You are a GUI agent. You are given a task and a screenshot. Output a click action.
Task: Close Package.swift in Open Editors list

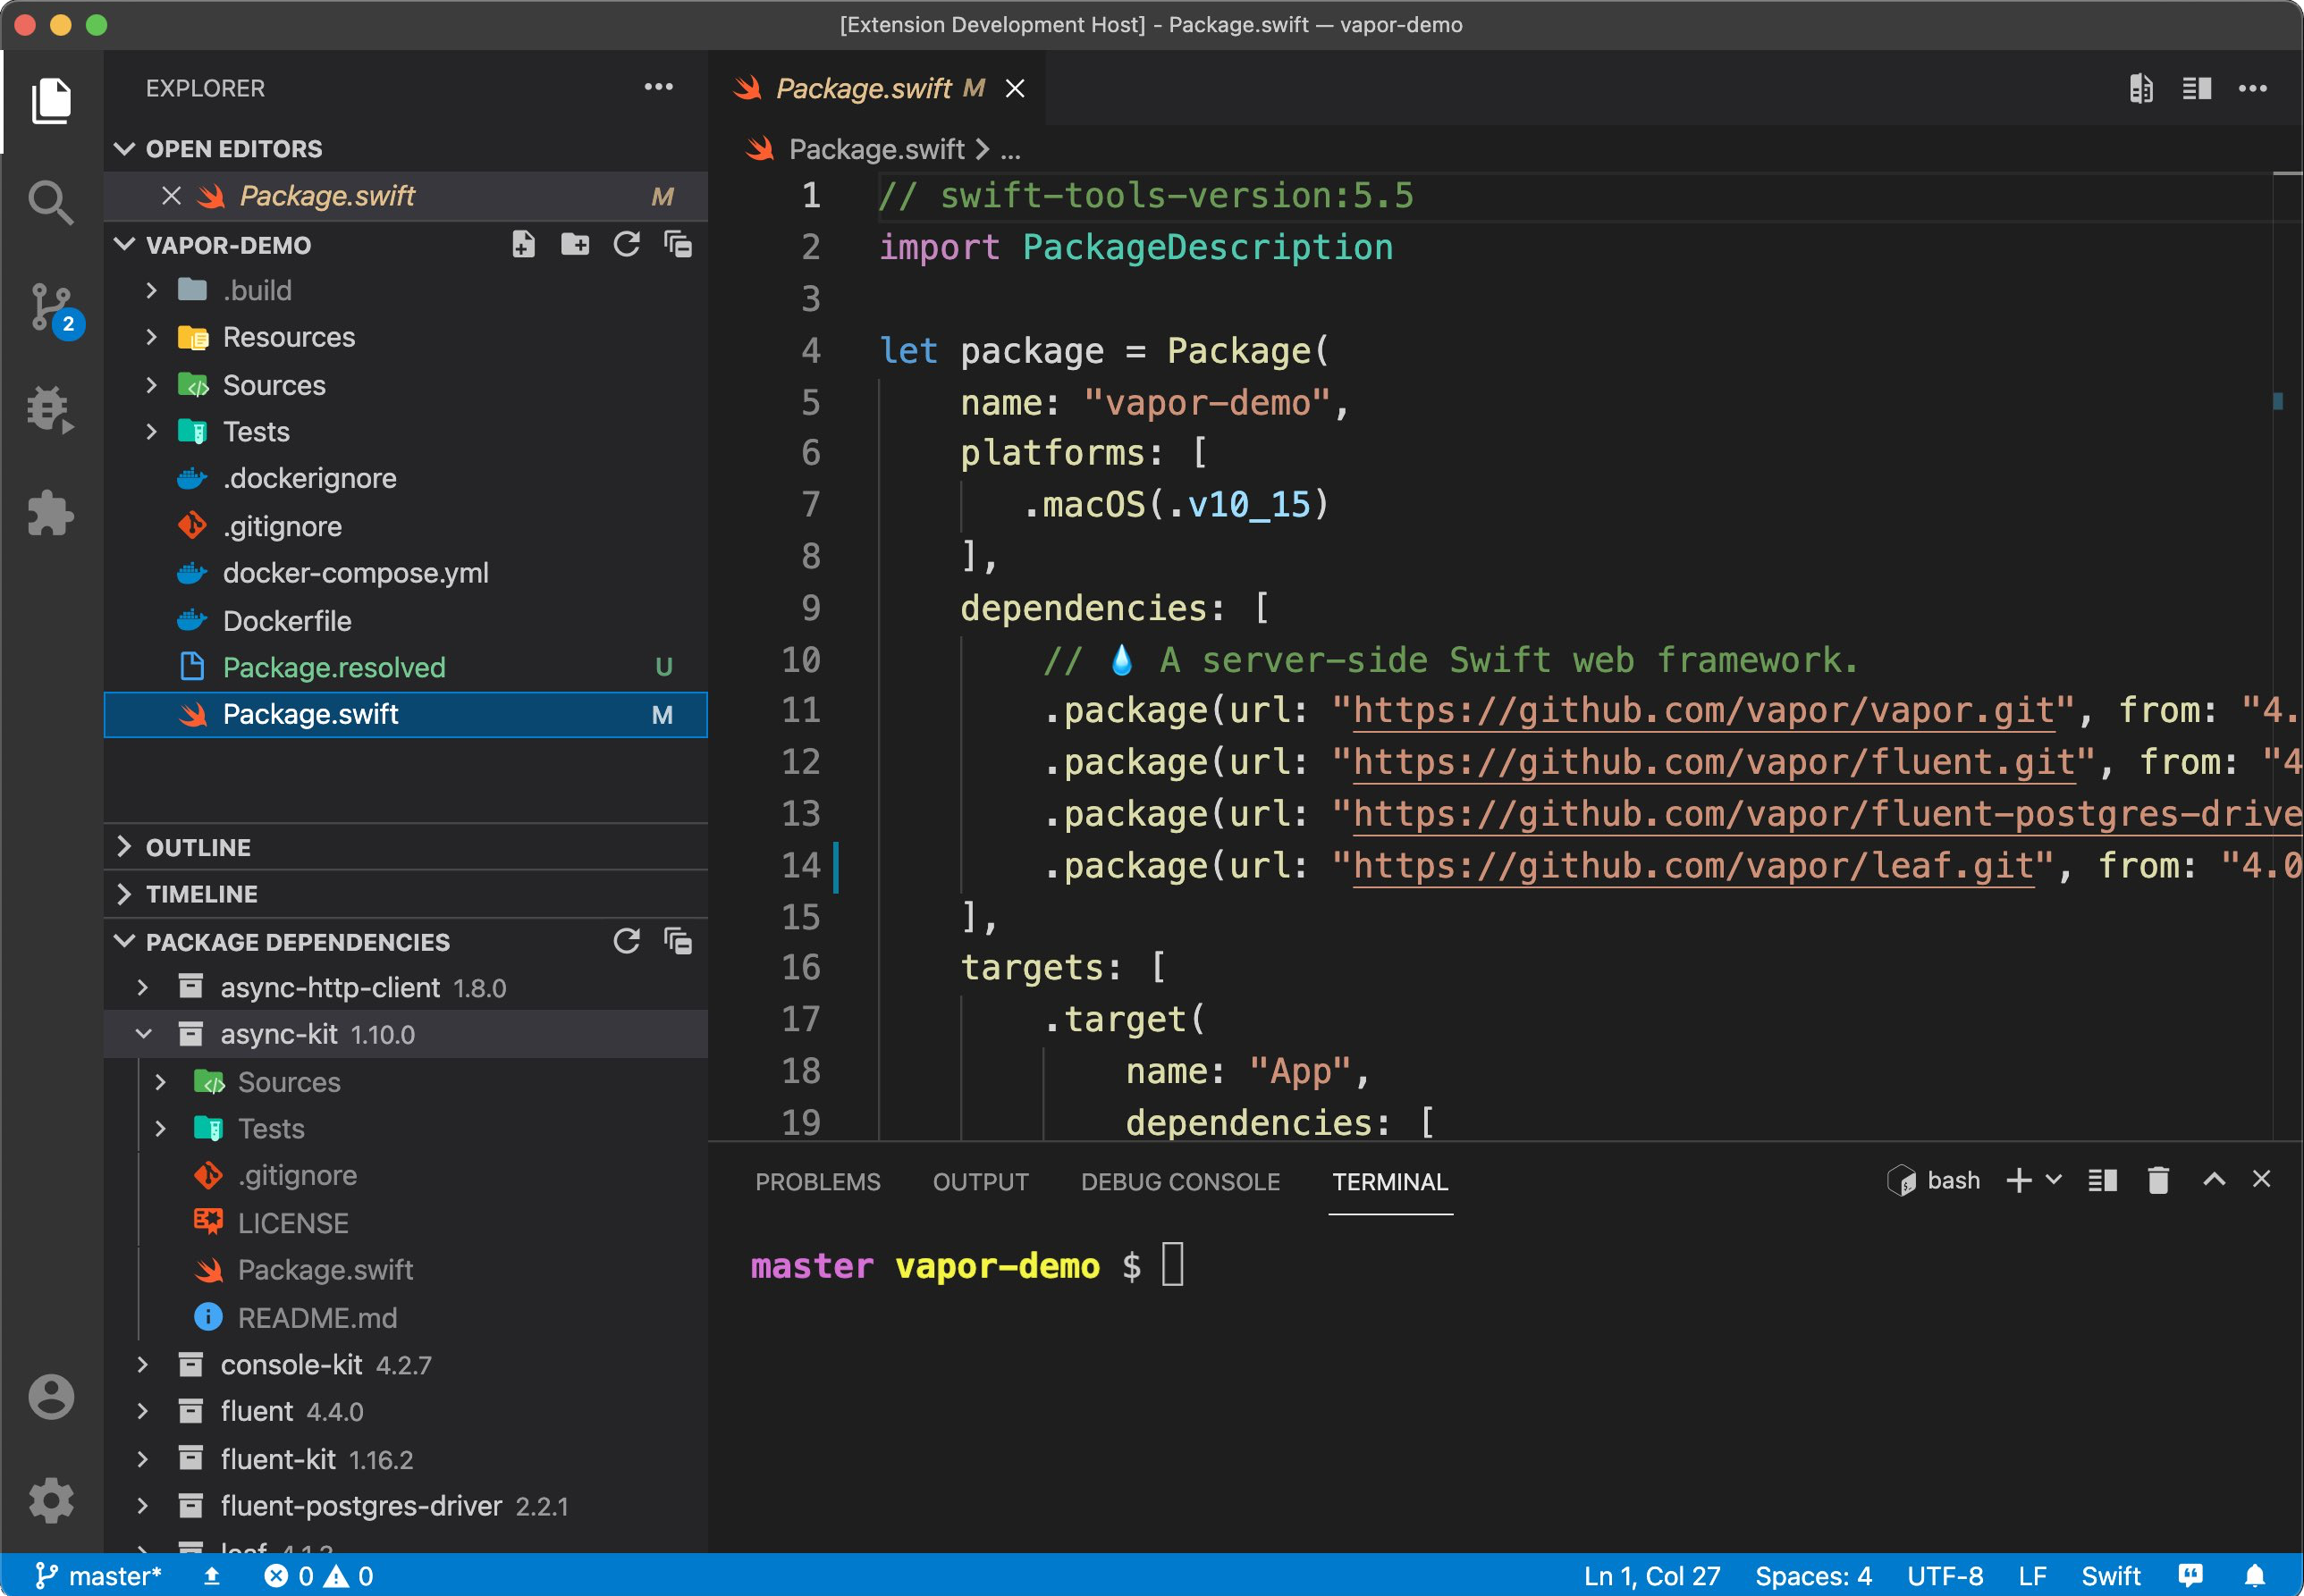pos(171,196)
